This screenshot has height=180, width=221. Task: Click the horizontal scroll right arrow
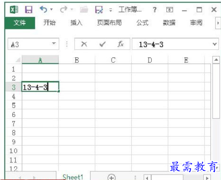[x=207, y=177]
